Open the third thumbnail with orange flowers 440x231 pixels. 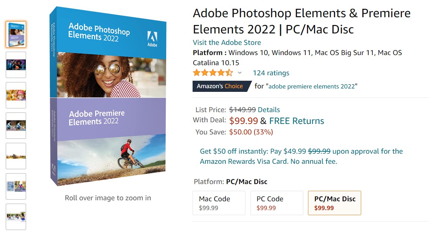(16, 95)
